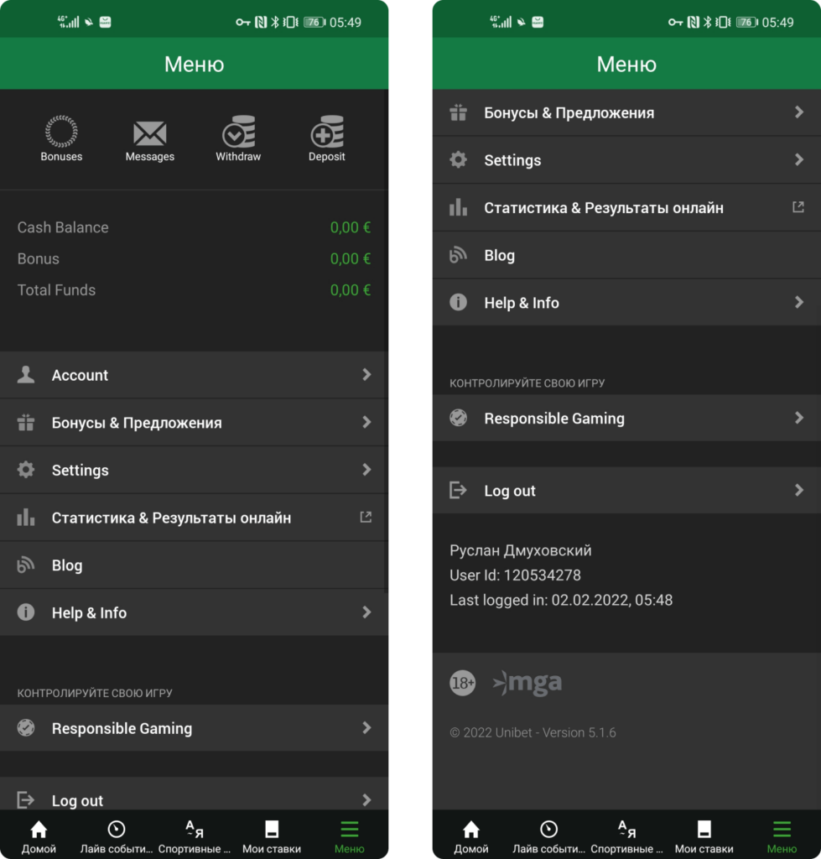Expand the Account section chevron

(x=366, y=375)
